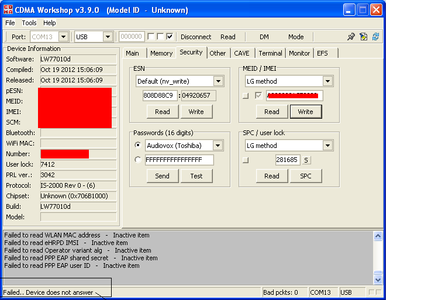Click the Bad pckts: 0 status bar entry
This screenshot has height=300, width=421.
point(284,292)
